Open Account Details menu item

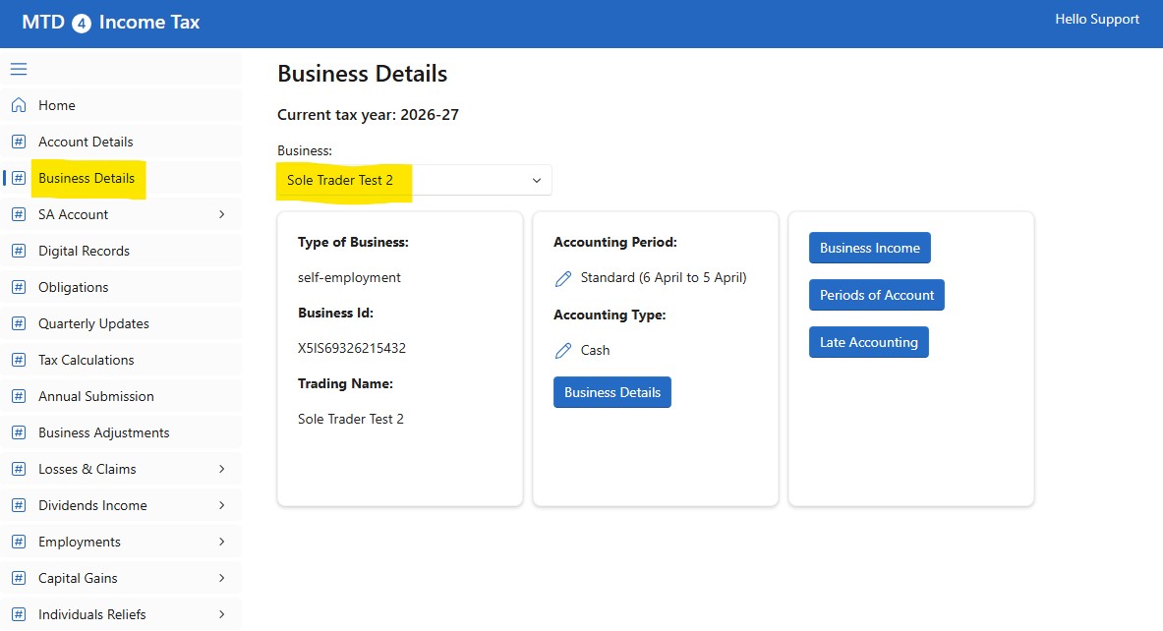click(121, 142)
